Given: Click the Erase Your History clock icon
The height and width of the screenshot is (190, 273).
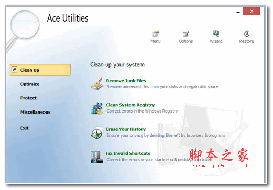Looking at the screenshot, I should [x=97, y=132].
